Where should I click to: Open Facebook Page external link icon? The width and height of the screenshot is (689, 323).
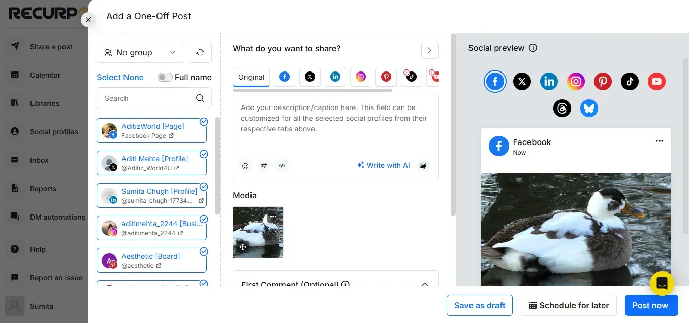pyautogui.click(x=171, y=136)
